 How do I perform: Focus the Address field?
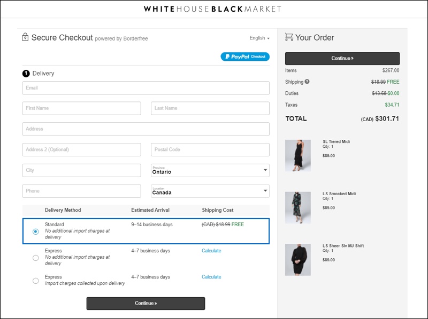coord(146,129)
